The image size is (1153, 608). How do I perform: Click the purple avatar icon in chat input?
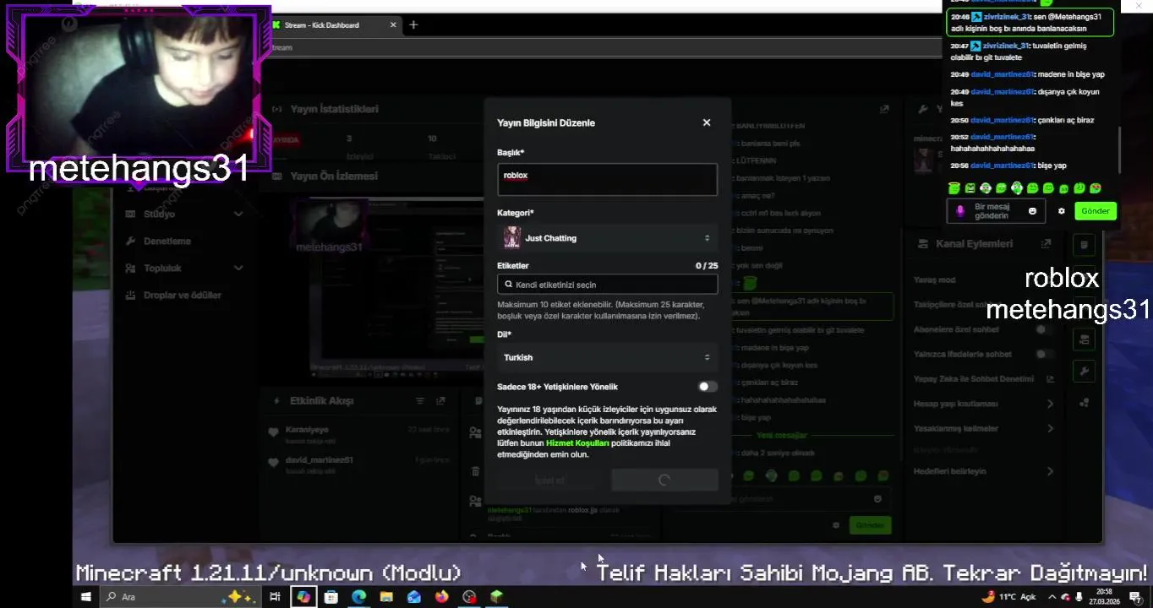tap(959, 211)
